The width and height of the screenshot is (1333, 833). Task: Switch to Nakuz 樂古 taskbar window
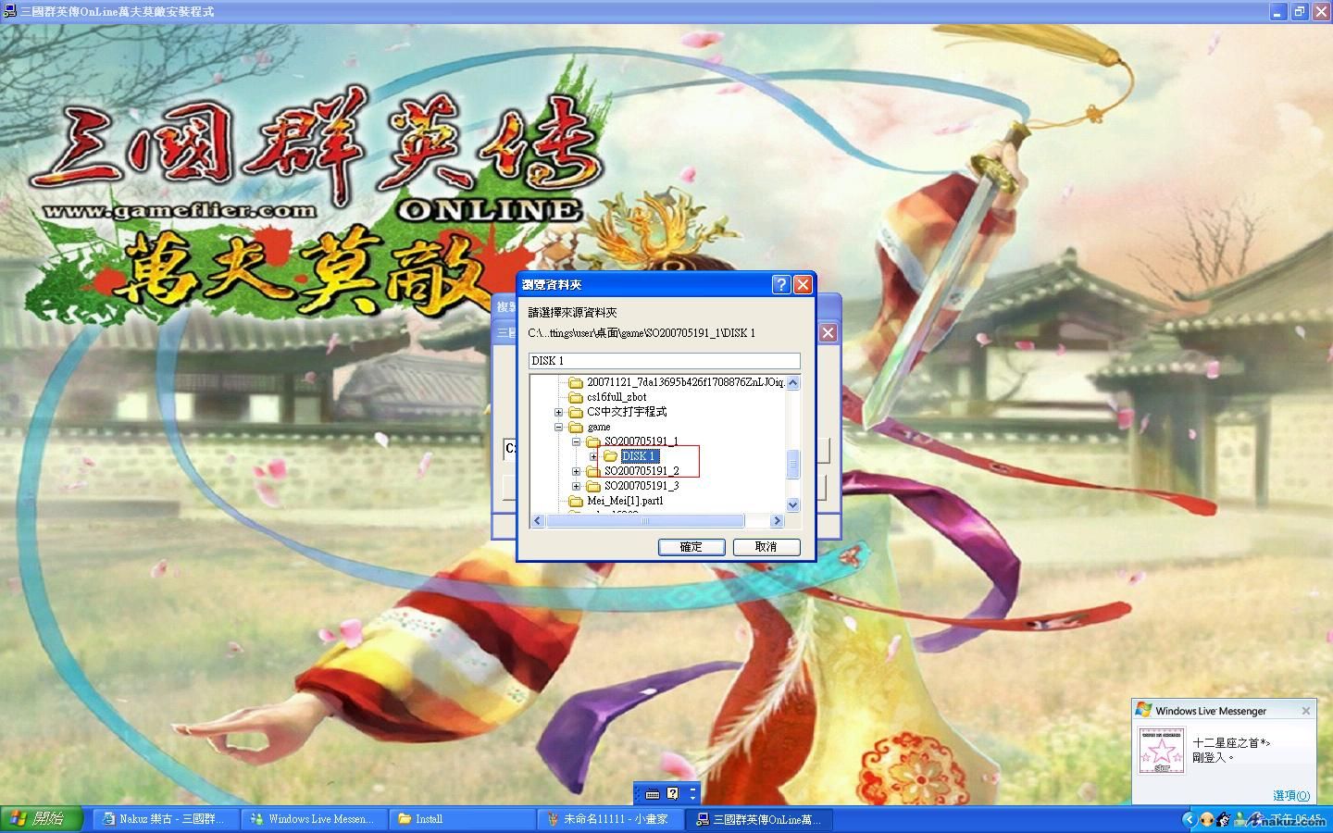coord(165,819)
